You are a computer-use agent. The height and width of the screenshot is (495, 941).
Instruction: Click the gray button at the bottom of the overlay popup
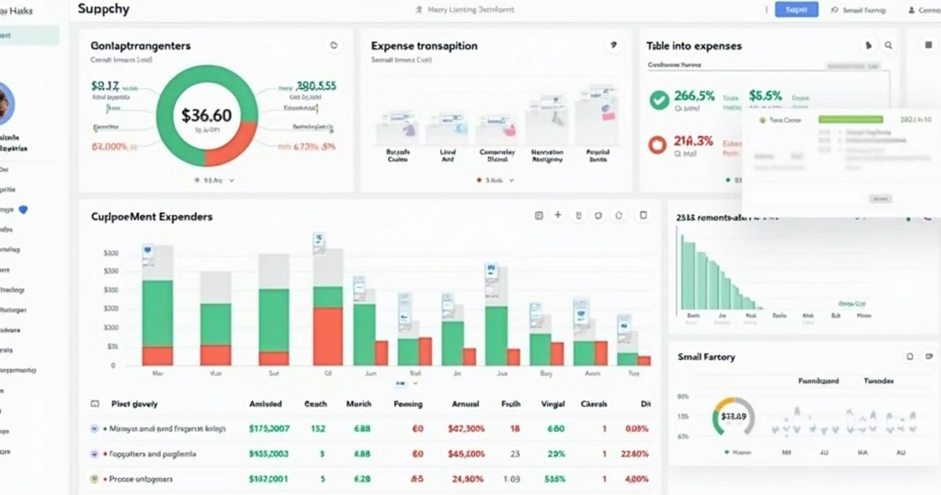click(x=880, y=199)
